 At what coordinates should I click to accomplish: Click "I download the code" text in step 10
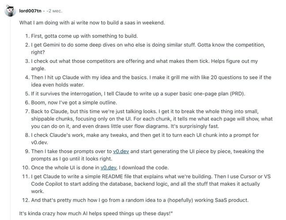point(146,168)
